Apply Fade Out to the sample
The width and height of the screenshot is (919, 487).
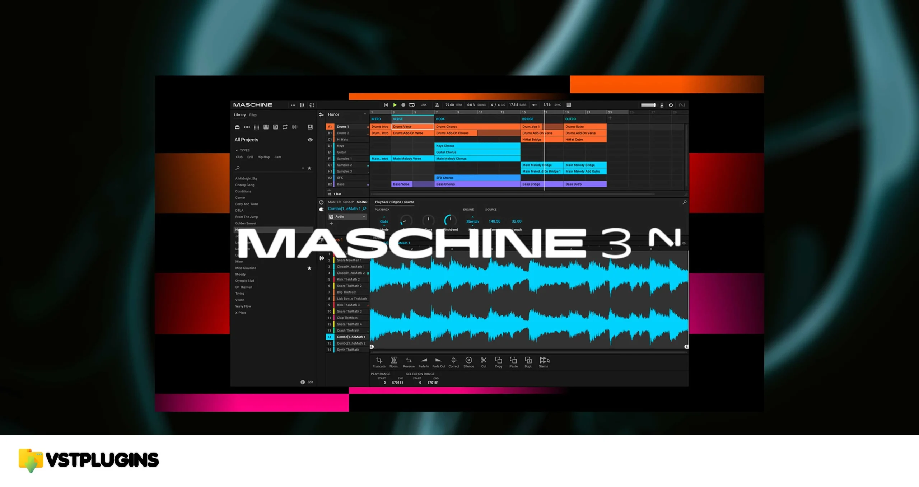(438, 360)
